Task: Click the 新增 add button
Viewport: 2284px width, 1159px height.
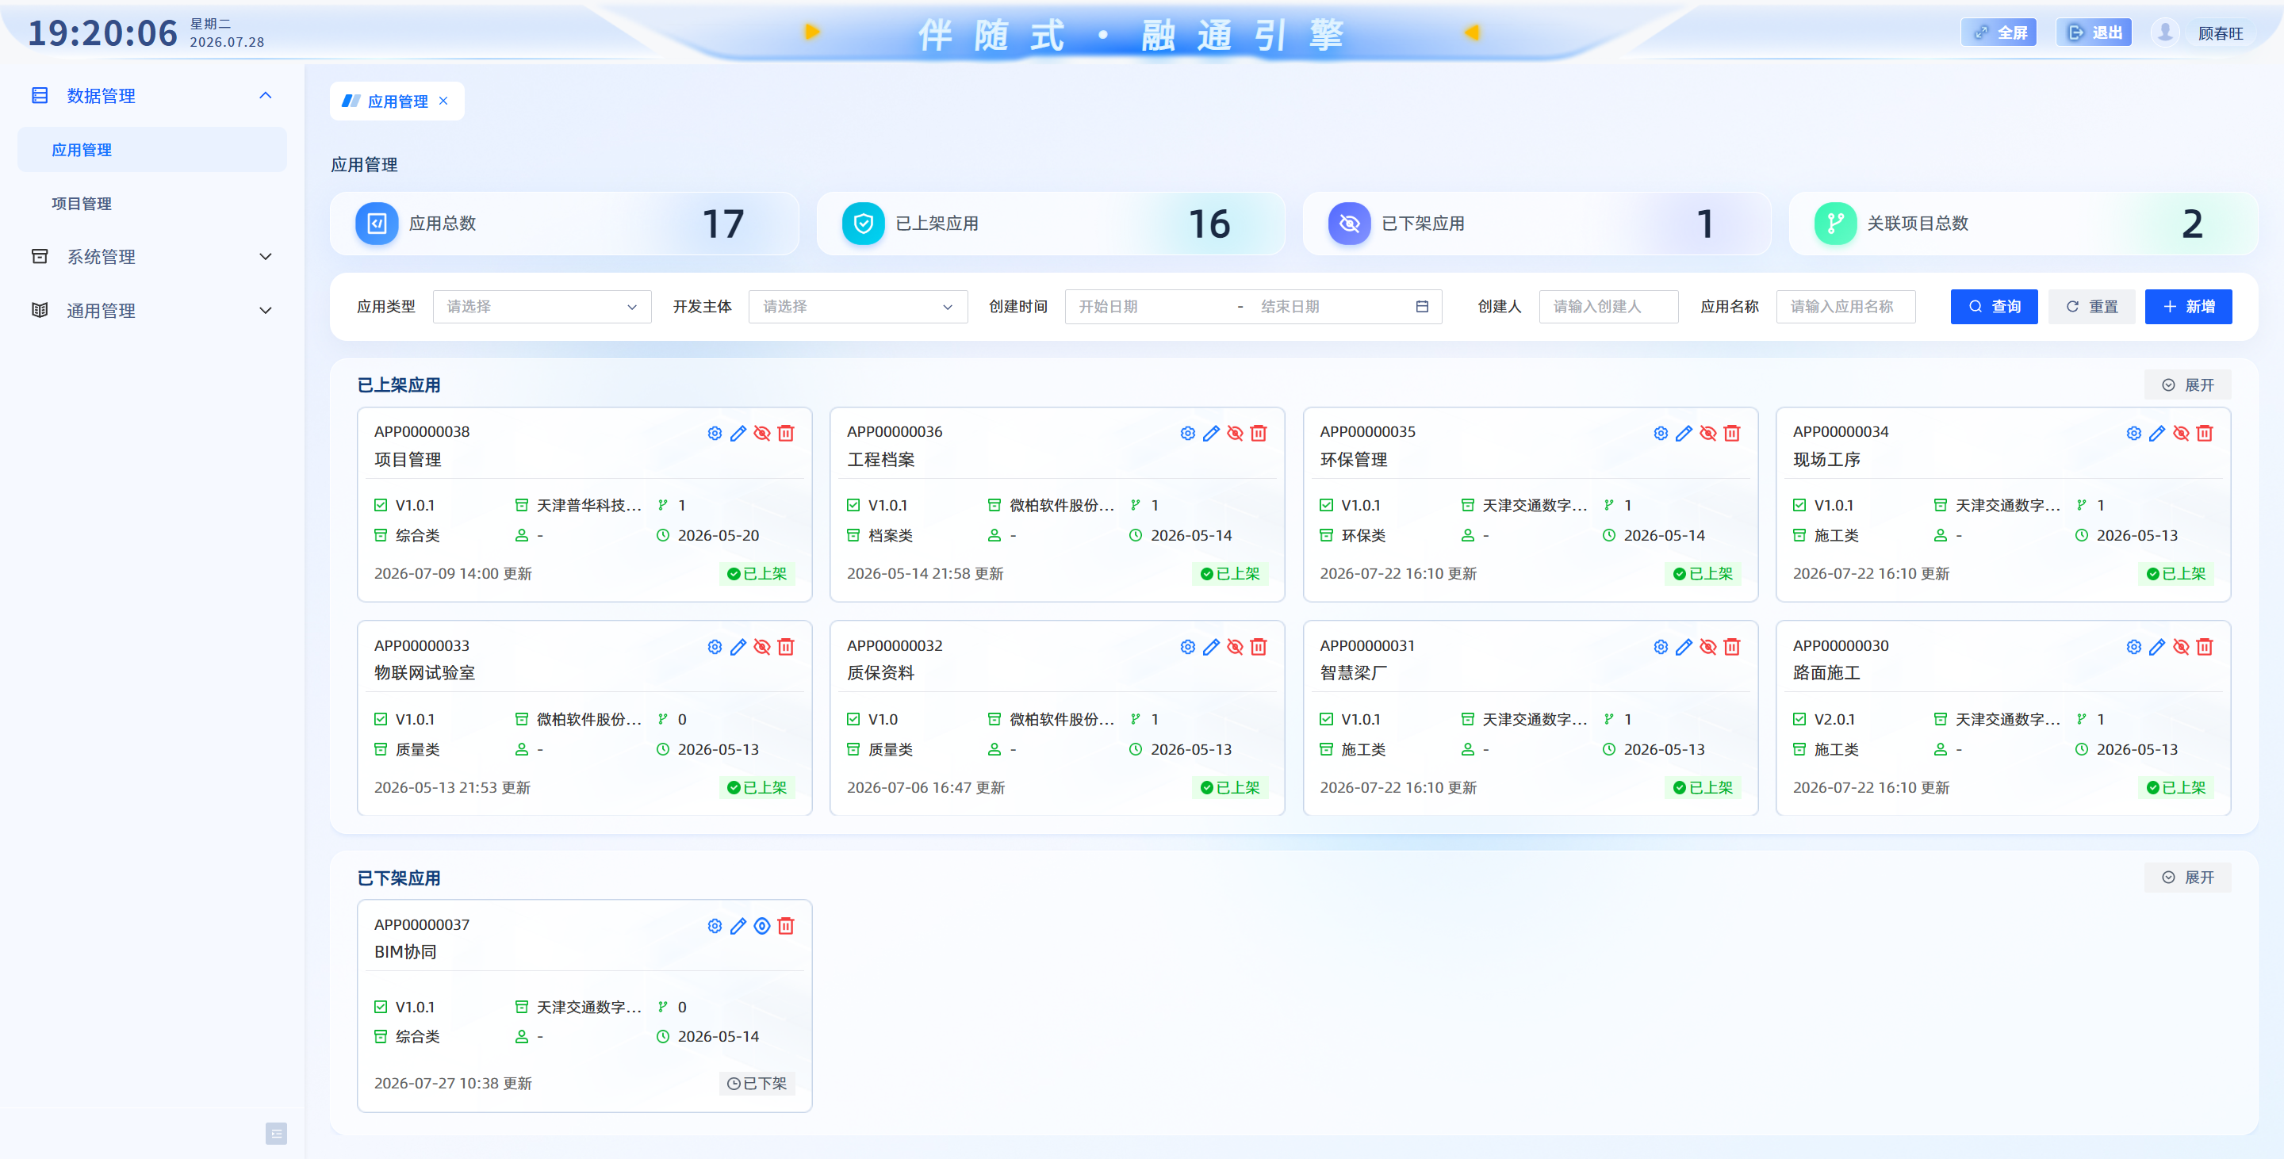Action: 2187,307
